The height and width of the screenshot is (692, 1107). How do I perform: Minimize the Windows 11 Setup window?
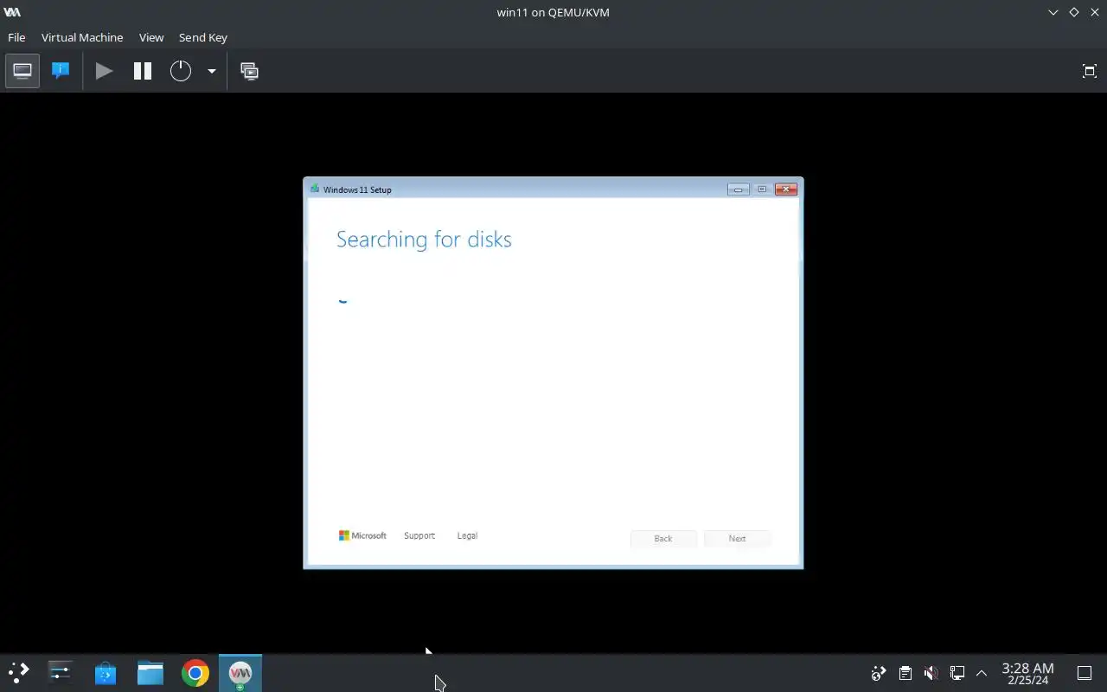coord(739,189)
